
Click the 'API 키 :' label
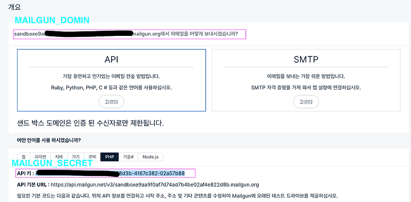[25, 173]
